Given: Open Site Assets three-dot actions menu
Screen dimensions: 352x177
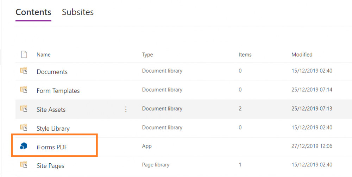Looking at the screenshot, I should point(126,109).
